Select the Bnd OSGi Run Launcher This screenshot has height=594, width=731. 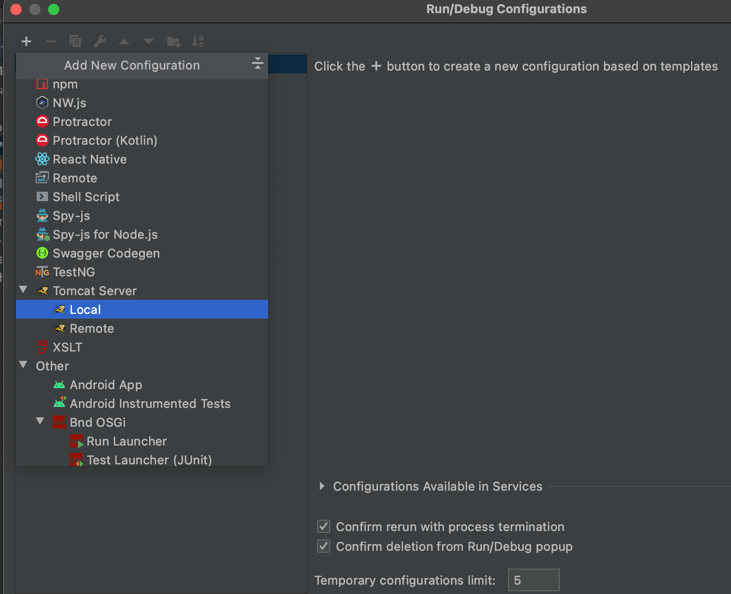(142, 441)
